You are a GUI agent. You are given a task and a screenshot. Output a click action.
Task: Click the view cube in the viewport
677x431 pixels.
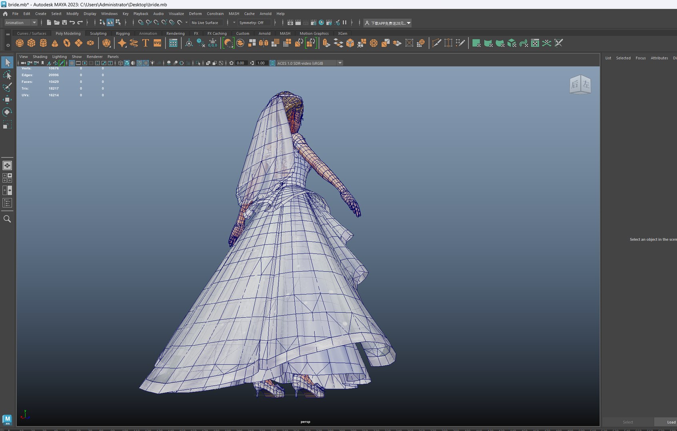(x=580, y=85)
